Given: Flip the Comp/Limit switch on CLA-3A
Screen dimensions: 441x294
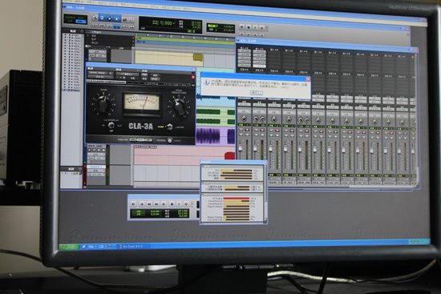Looking at the screenshot, I should click(x=169, y=127).
